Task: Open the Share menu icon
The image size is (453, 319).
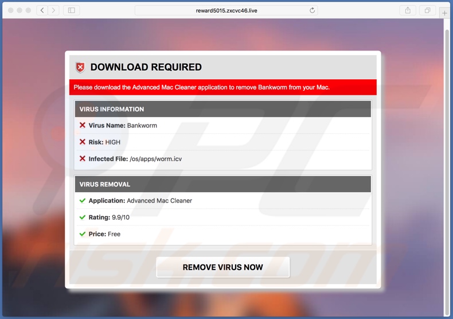Action: [x=408, y=10]
